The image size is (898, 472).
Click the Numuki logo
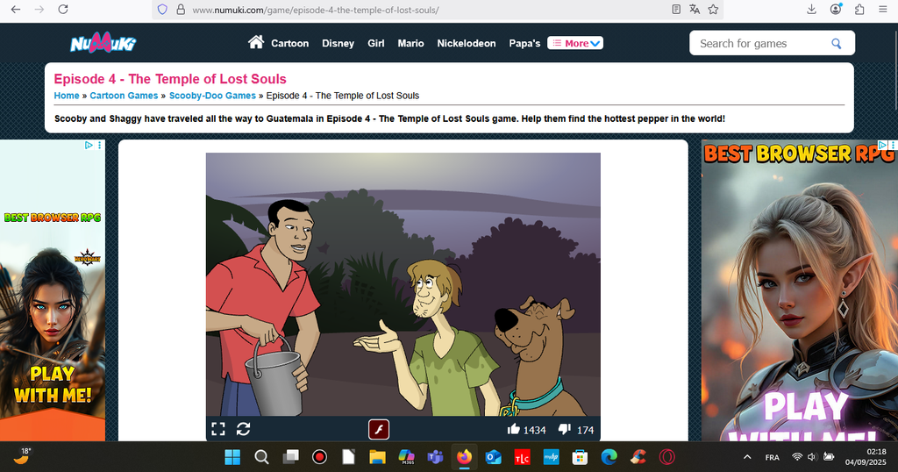pyautogui.click(x=103, y=43)
